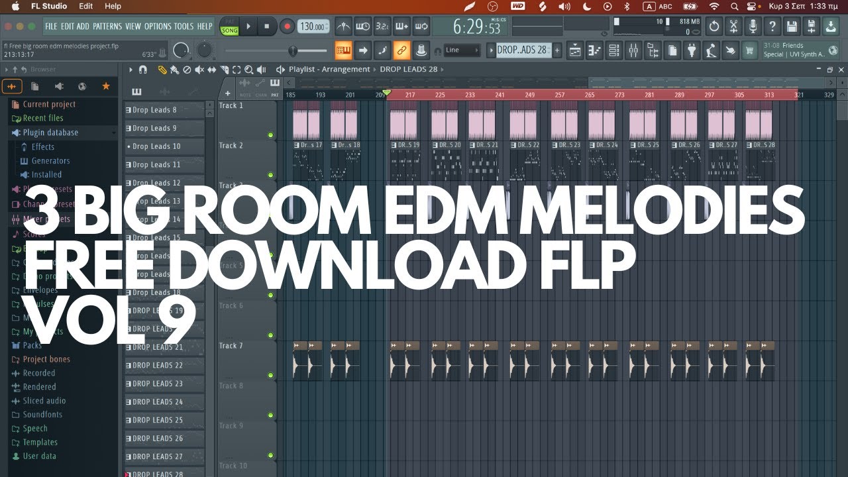The width and height of the screenshot is (848, 477).
Task: Click the Playback speaker tool in playlist
Action: pos(260,70)
